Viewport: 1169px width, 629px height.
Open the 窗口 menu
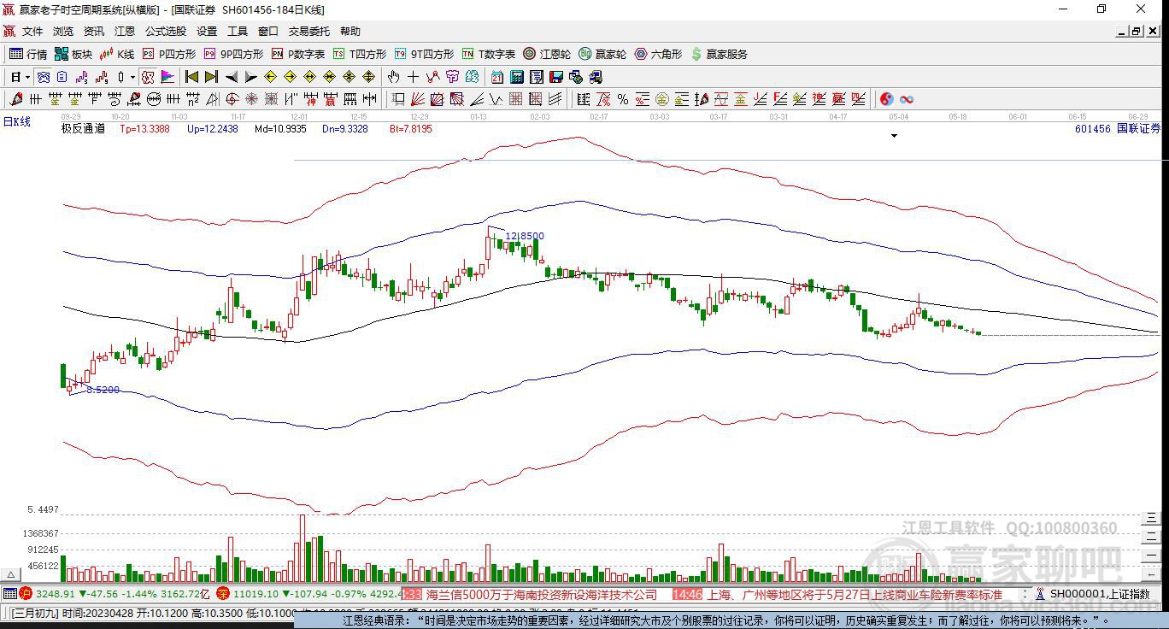click(x=268, y=32)
